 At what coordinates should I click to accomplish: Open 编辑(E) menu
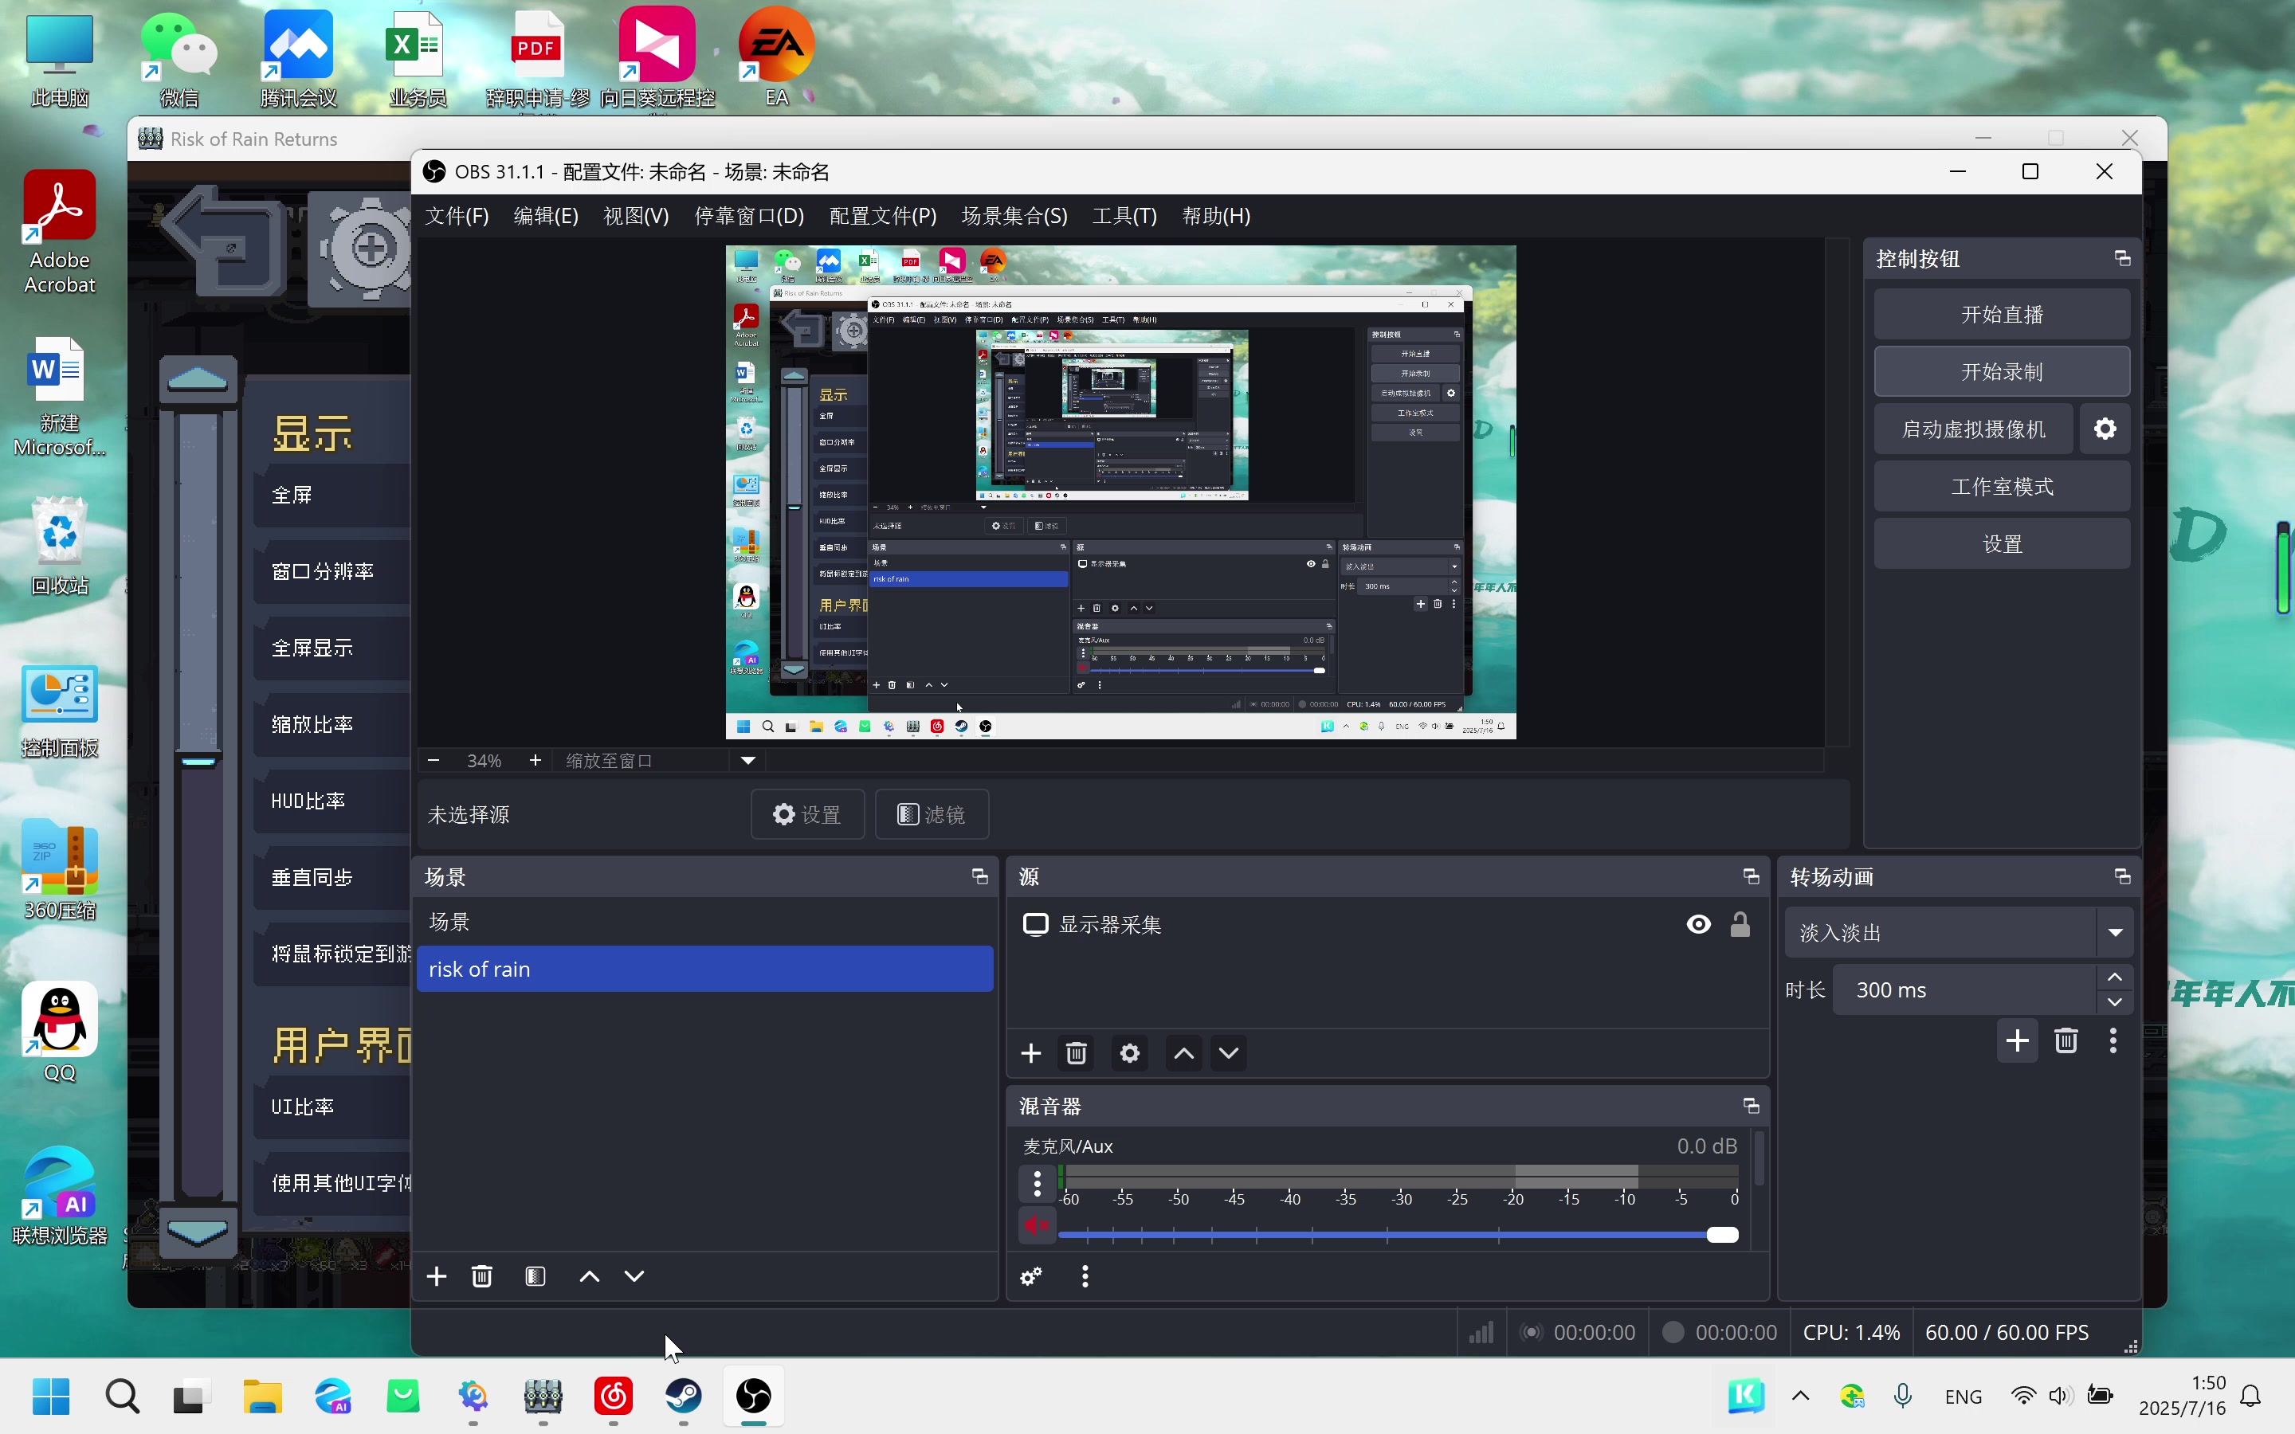545,216
